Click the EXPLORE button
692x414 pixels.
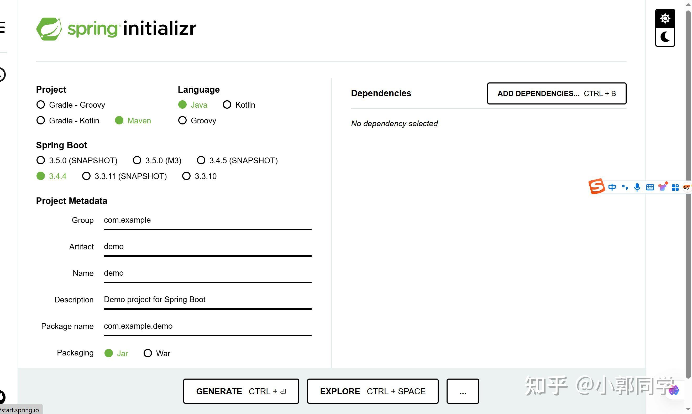[373, 391]
